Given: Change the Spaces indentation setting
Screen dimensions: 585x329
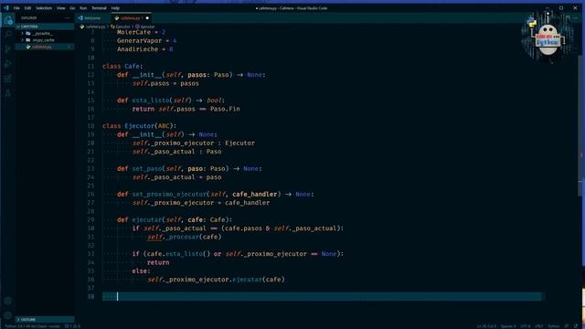Looking at the screenshot, I should (508, 326).
